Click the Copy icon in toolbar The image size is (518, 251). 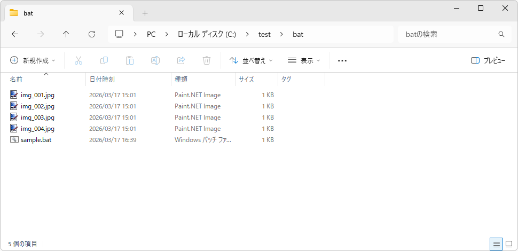tap(104, 60)
